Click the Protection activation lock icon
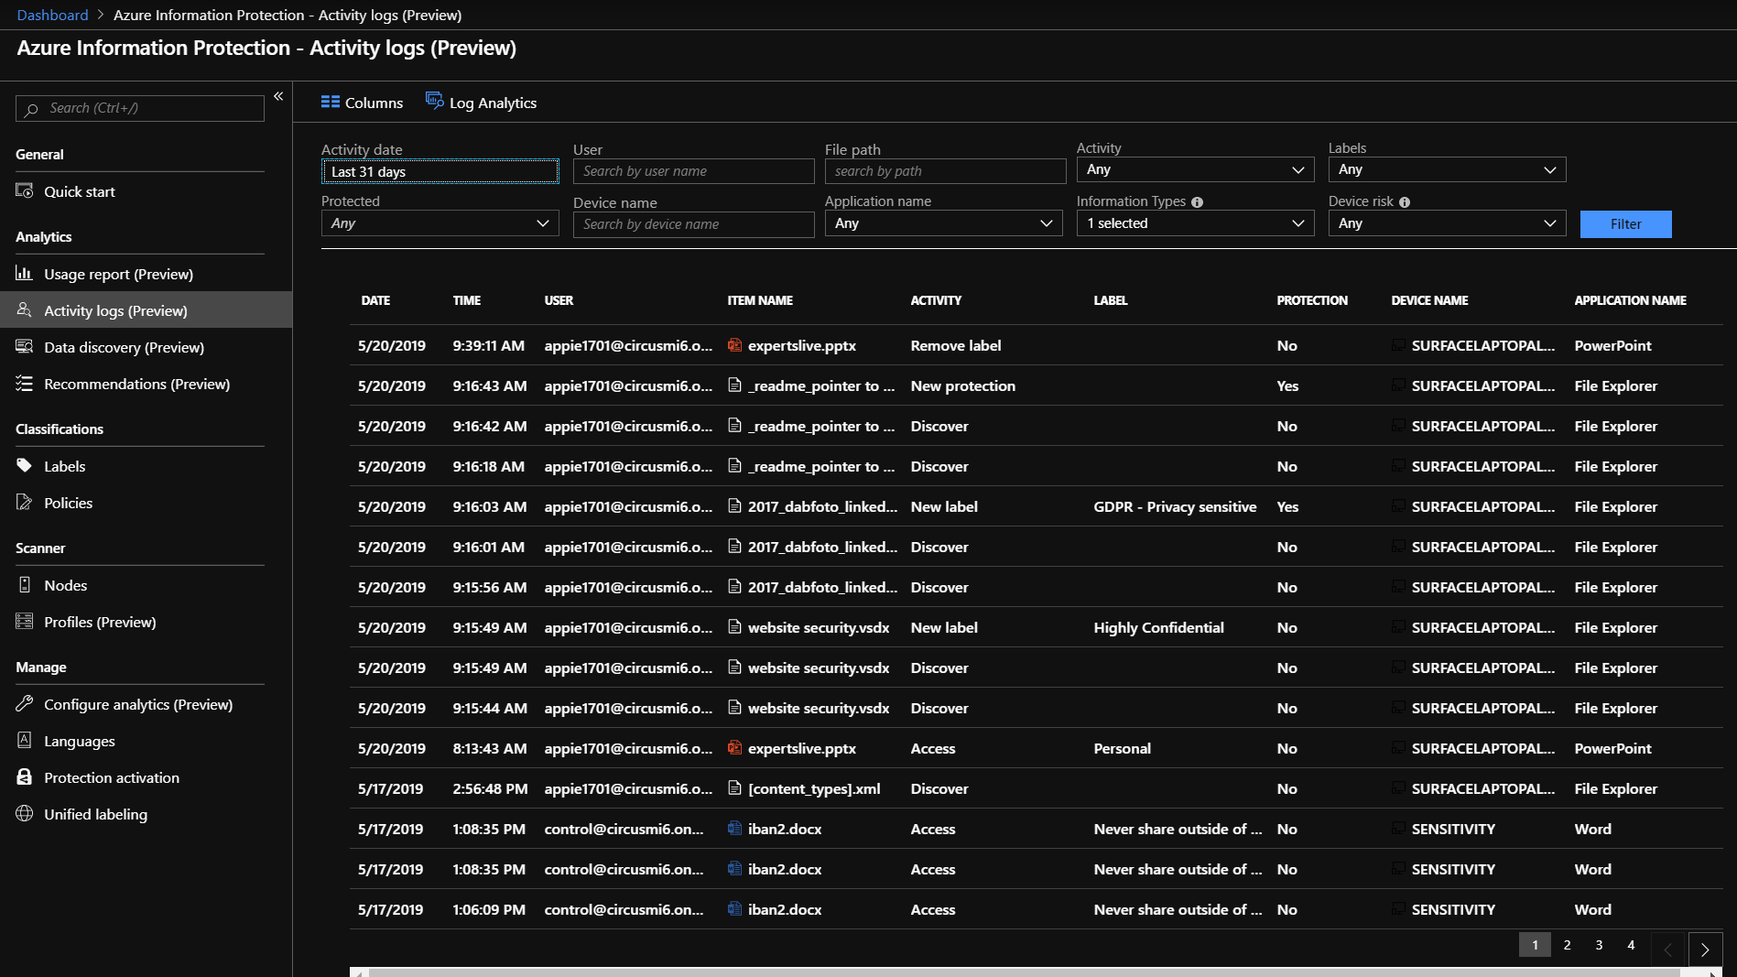 point(25,777)
